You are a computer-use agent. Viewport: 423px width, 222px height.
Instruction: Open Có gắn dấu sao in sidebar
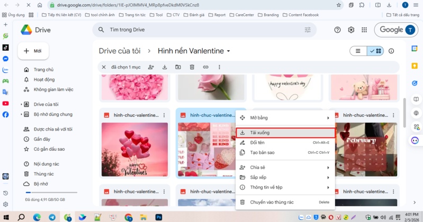click(49, 149)
